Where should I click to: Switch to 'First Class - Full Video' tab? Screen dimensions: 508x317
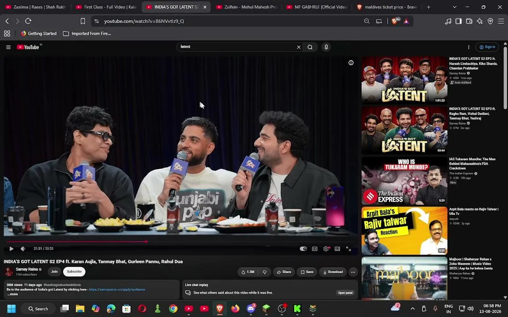click(x=106, y=7)
